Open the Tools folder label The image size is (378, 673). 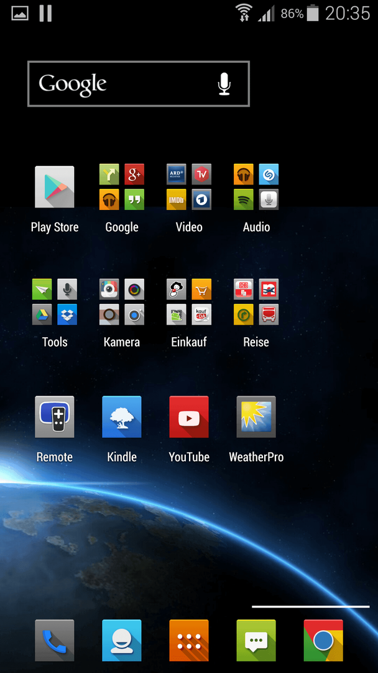point(54,342)
